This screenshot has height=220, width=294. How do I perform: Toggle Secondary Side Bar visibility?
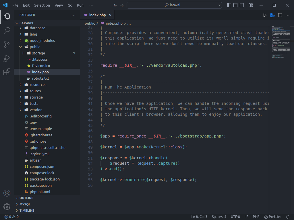[x=242, y=5]
